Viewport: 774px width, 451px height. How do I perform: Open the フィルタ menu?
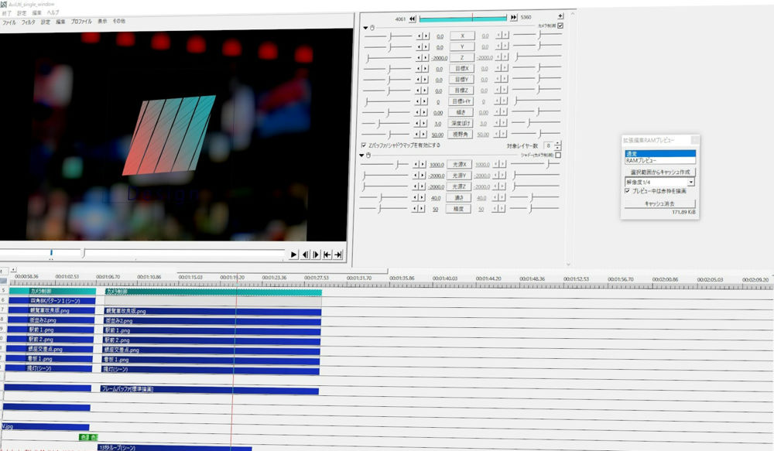click(29, 22)
